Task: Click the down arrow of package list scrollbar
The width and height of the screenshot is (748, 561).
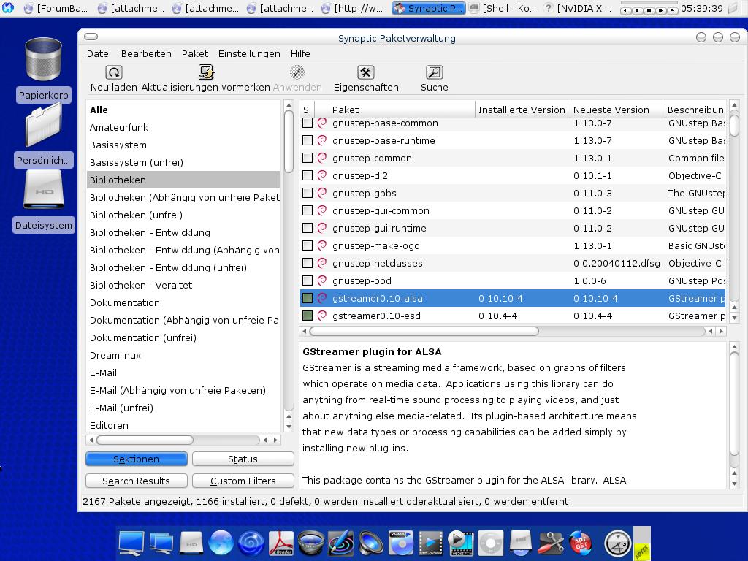Action: coord(735,317)
